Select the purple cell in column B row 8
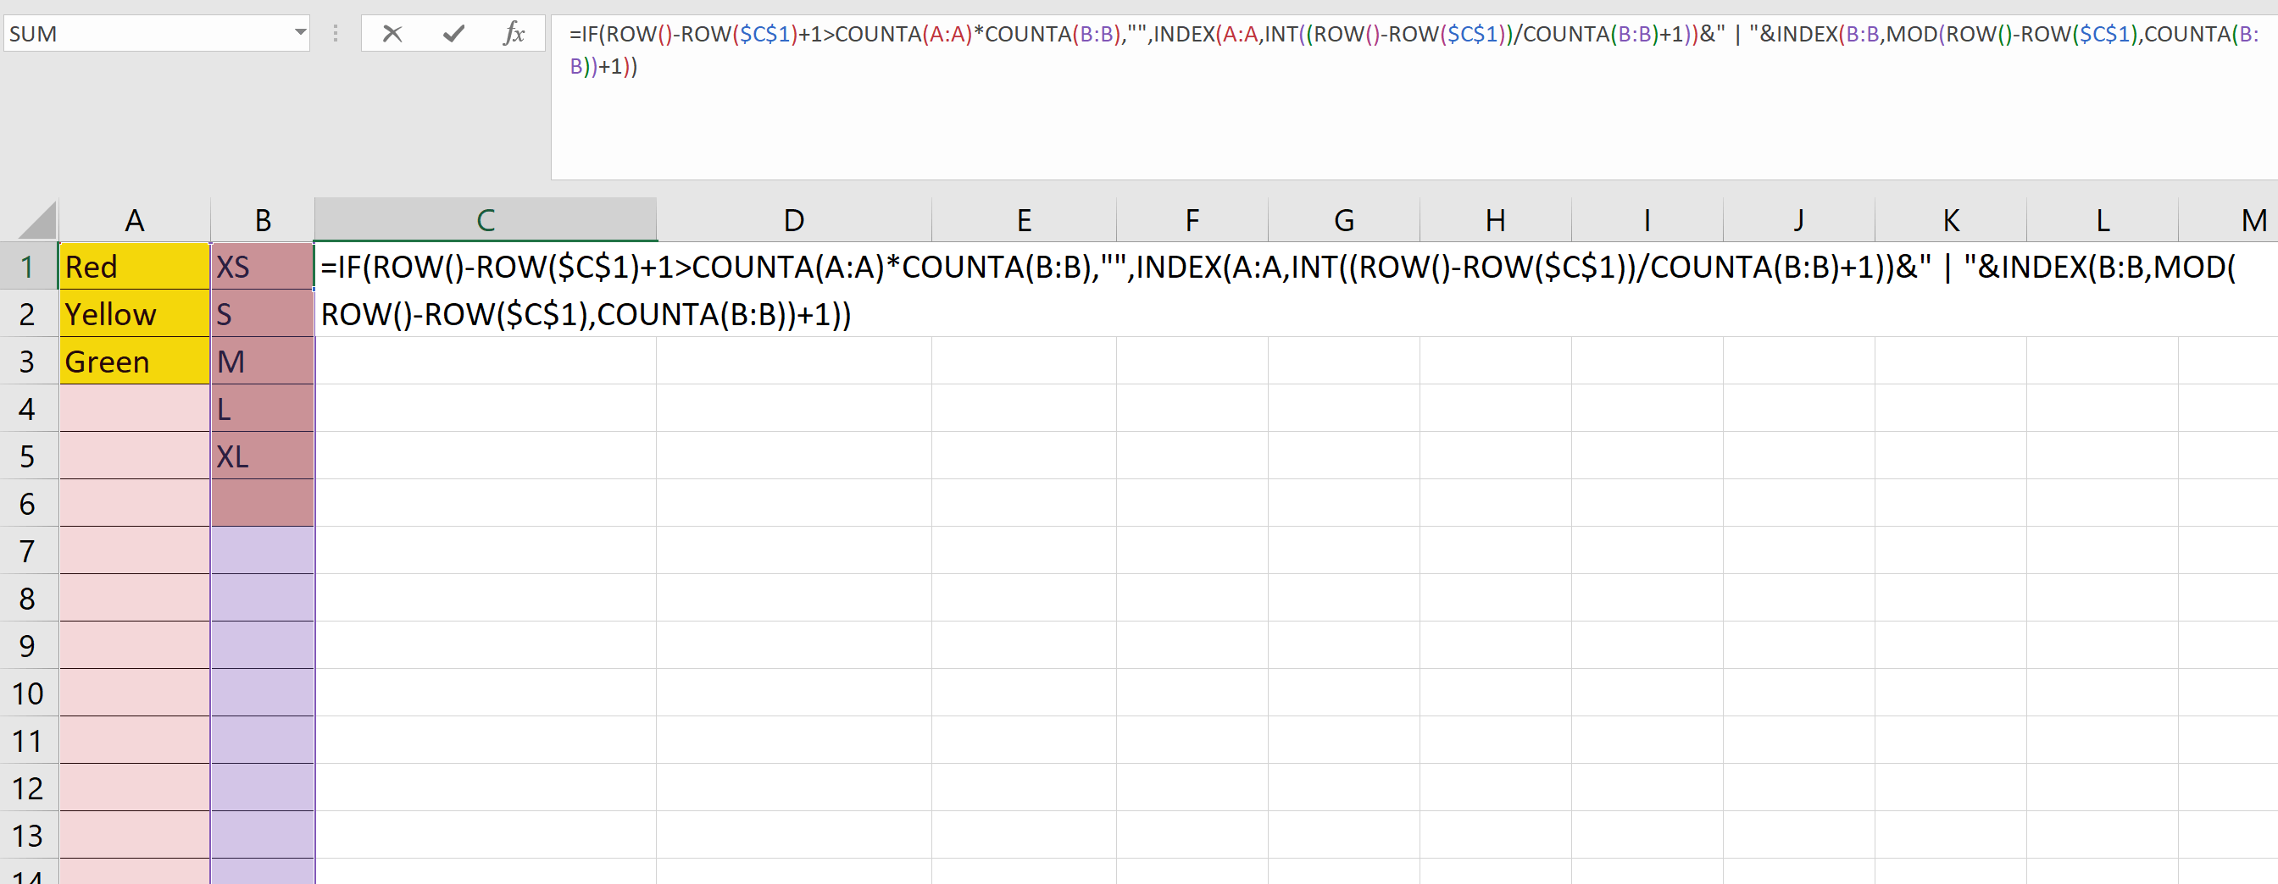The width and height of the screenshot is (2278, 884). pyautogui.click(x=262, y=599)
